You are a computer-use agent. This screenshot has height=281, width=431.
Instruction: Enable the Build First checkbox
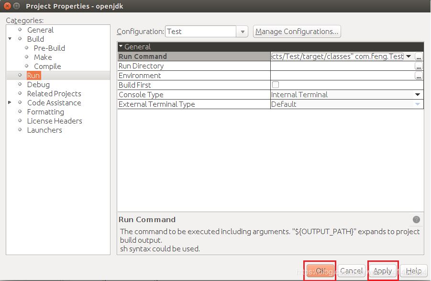[276, 85]
